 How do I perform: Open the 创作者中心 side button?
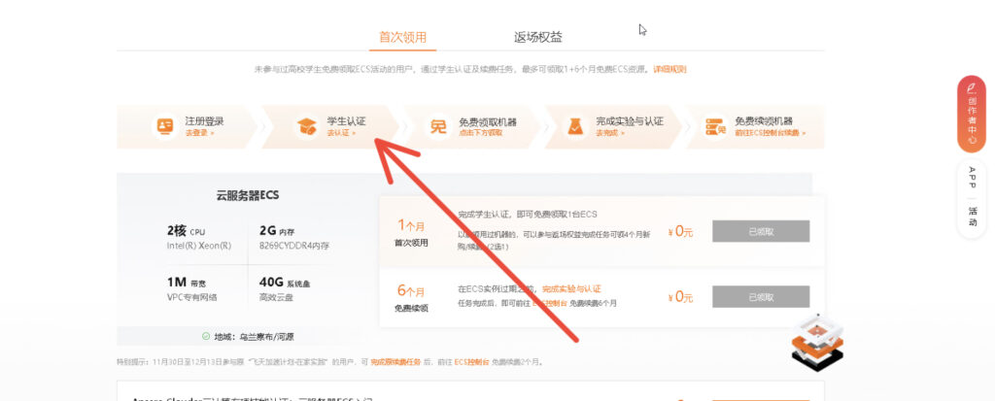pyautogui.click(x=972, y=115)
